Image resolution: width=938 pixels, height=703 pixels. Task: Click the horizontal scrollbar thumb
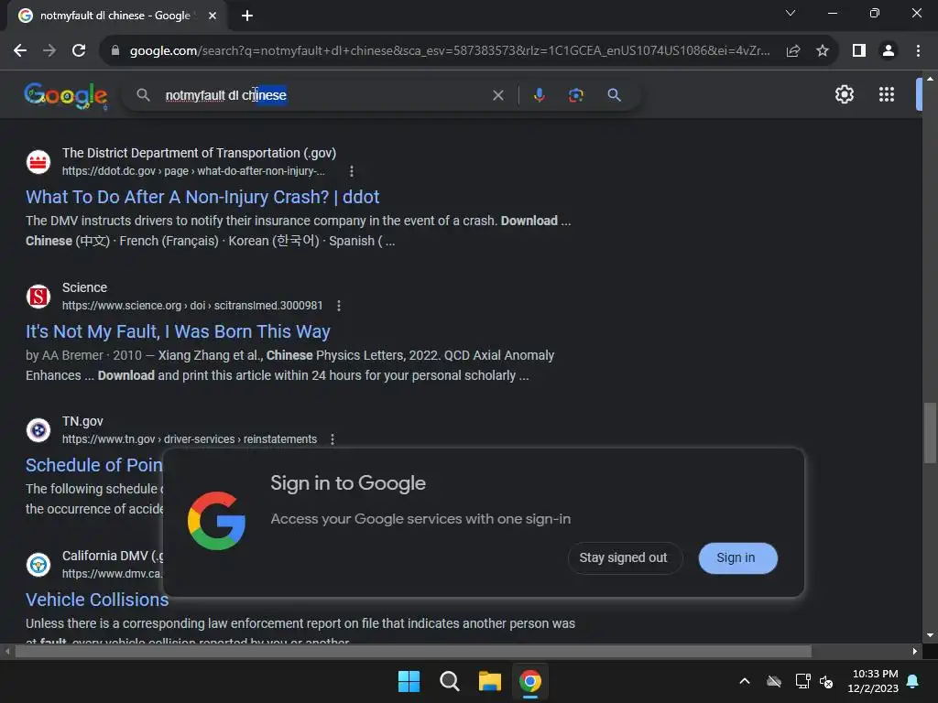pos(413,652)
